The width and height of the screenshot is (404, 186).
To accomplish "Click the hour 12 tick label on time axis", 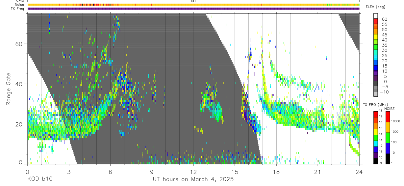I will tap(193, 172).
